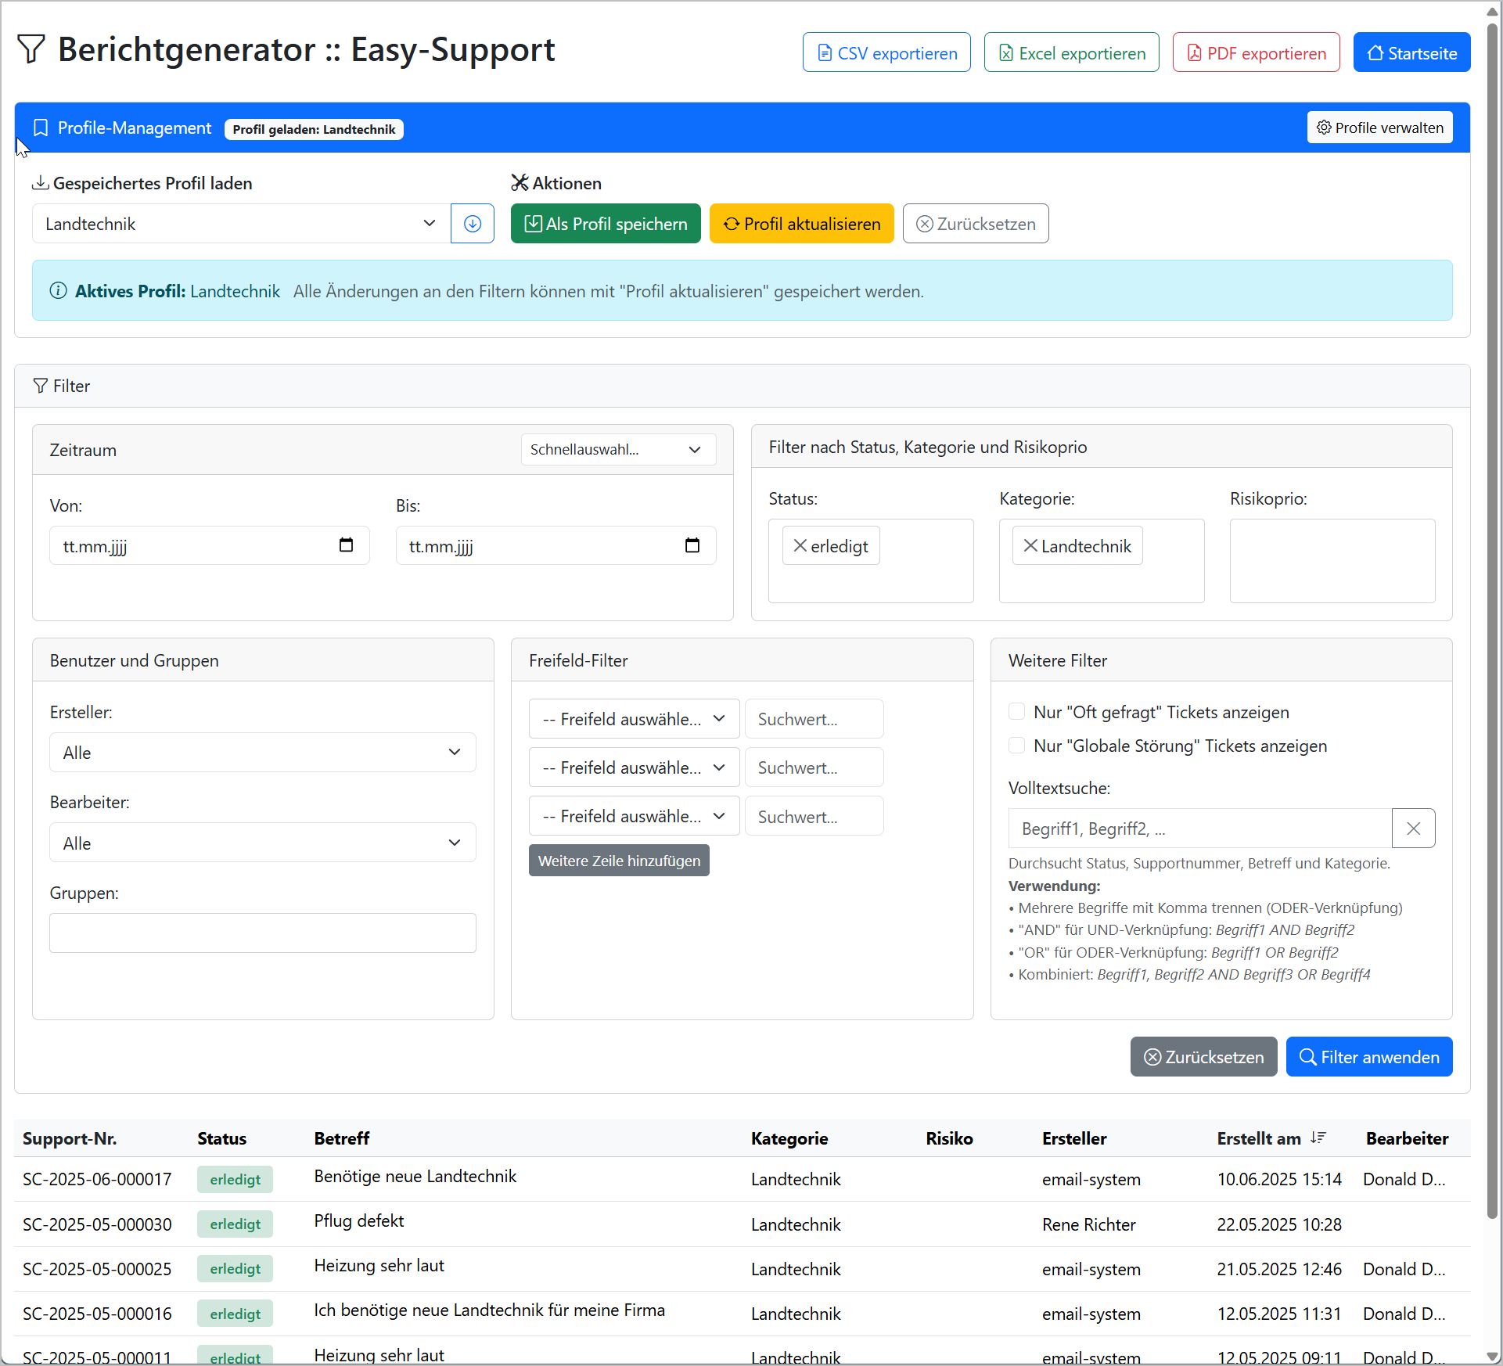The image size is (1503, 1366).
Task: Sort by Support-Nr. column header
Action: tap(70, 1139)
